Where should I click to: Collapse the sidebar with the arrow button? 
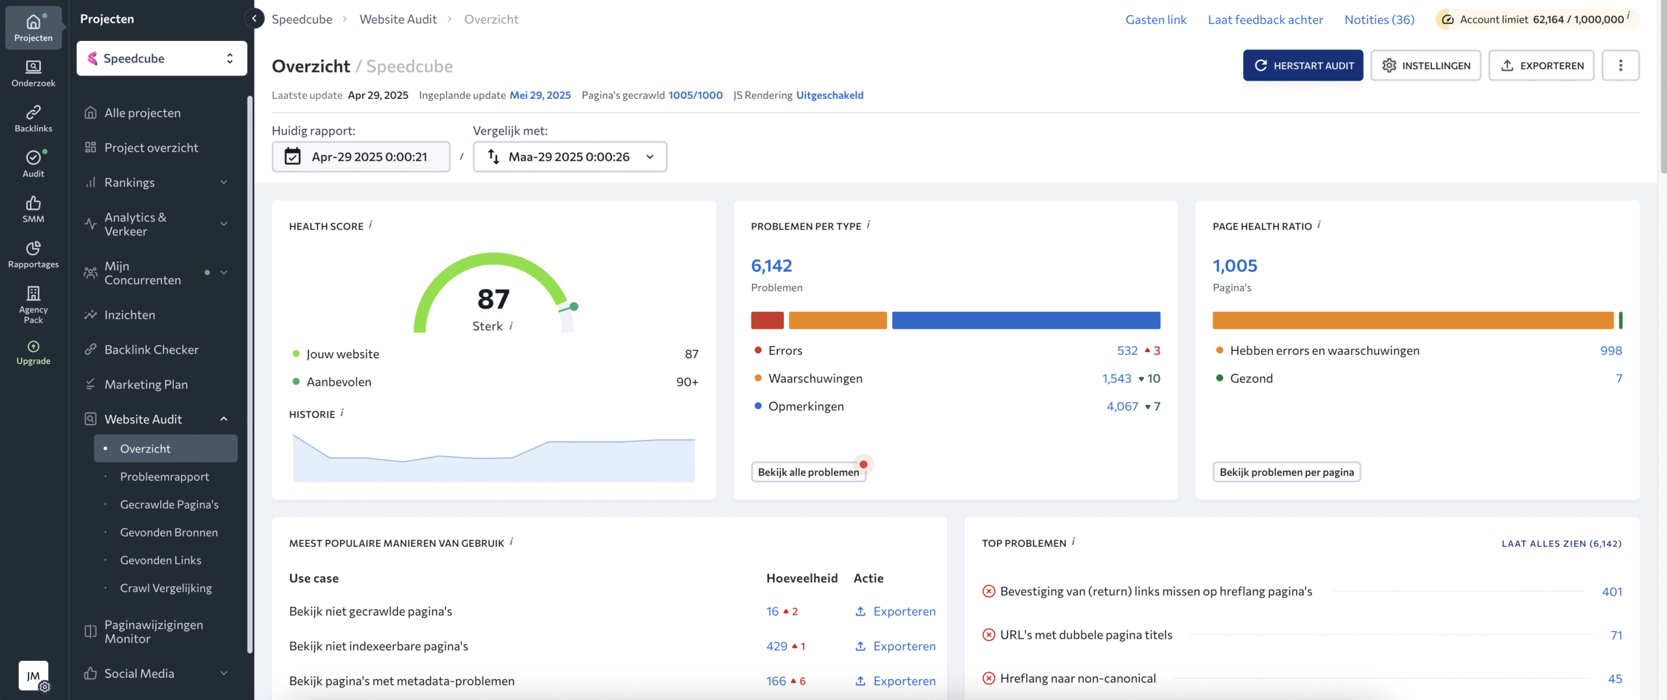pyautogui.click(x=254, y=19)
